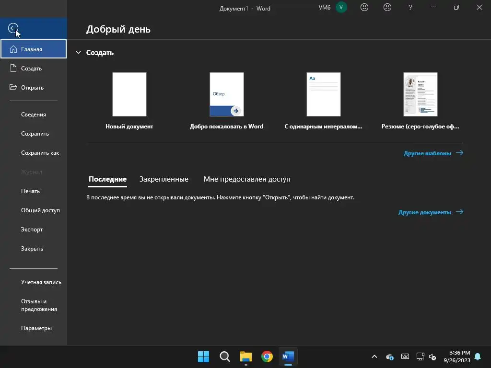
Task: Open the Открыть section
Action: tap(34, 87)
